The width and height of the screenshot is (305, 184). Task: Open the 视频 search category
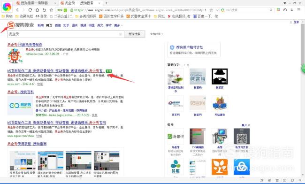83,25
